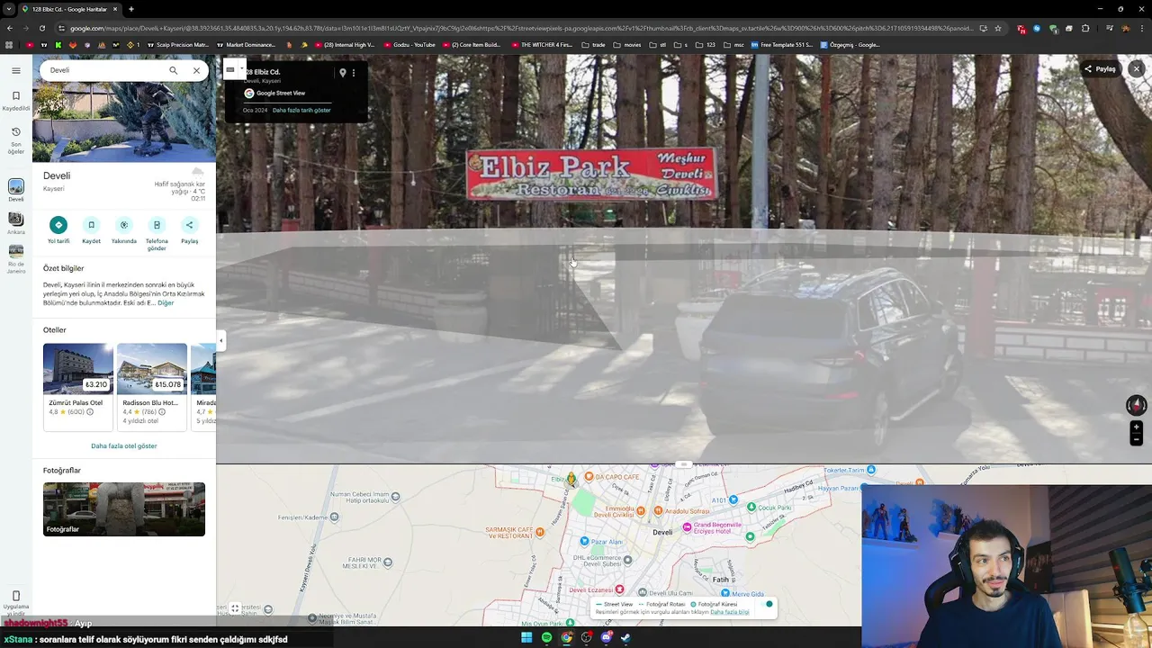Viewport: 1152px width, 648px height.
Task: Open Steam from taskbar
Action: pyautogui.click(x=625, y=637)
